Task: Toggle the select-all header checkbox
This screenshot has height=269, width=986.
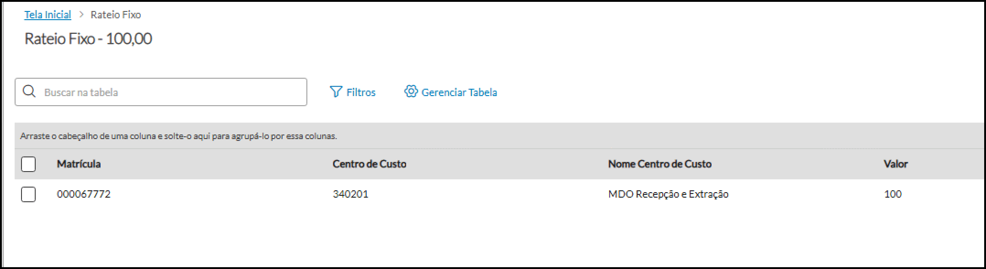Action: [28, 164]
